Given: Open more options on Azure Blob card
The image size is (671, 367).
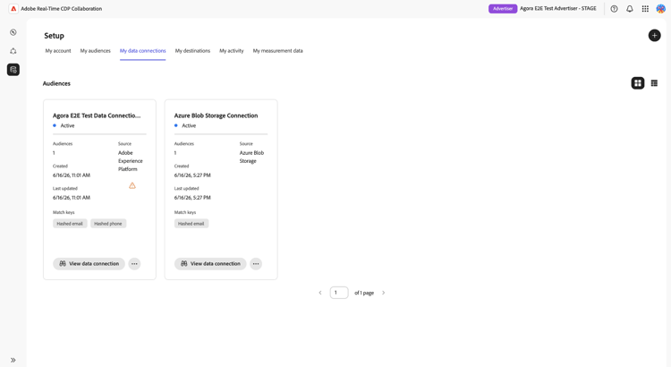Looking at the screenshot, I should (x=256, y=264).
